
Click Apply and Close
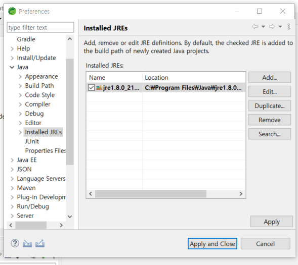[x=212, y=244]
